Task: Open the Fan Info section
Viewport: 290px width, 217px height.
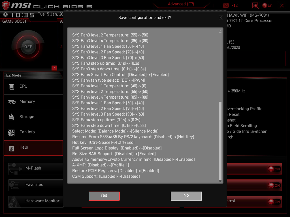Action: 33,133
